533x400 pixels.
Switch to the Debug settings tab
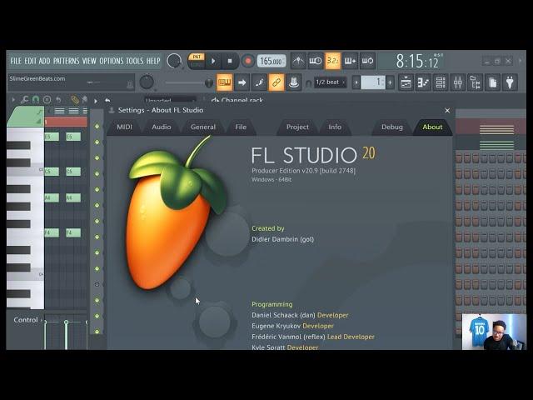point(392,127)
